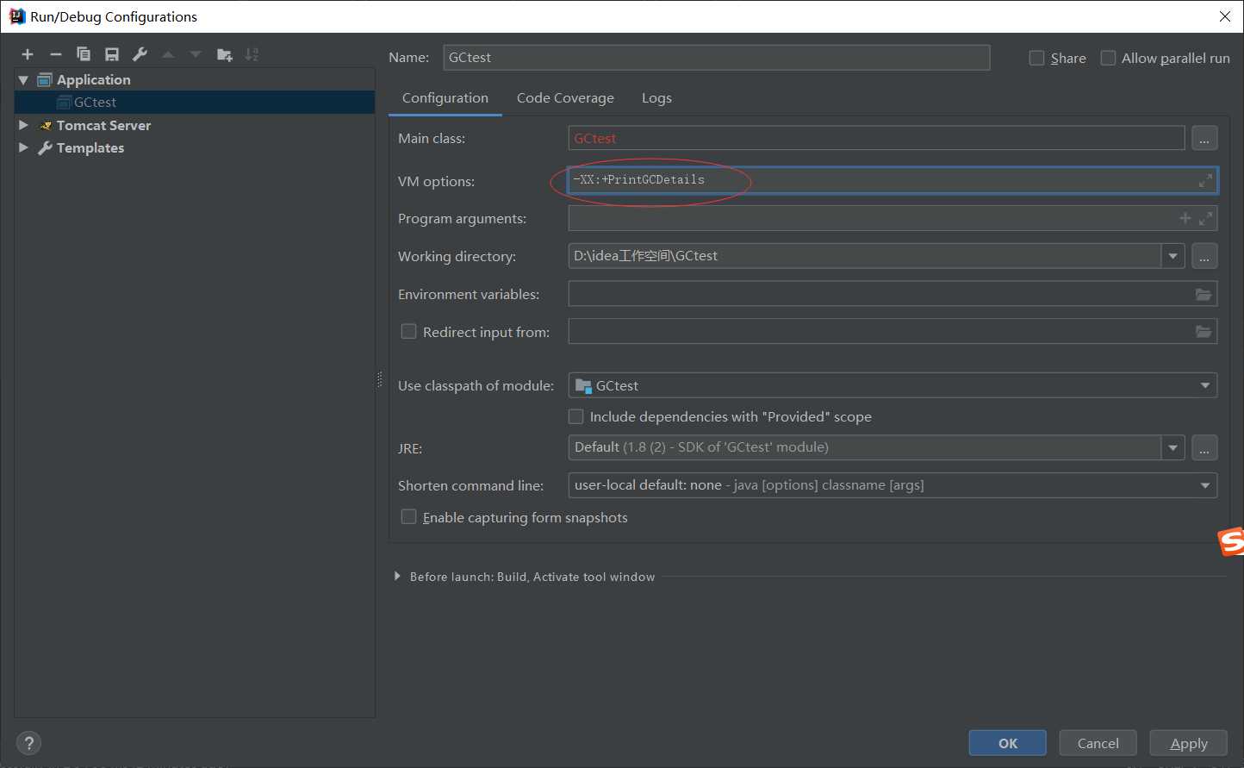The image size is (1244, 768).
Task: Click the Sogou input method icon
Action: 1231,542
